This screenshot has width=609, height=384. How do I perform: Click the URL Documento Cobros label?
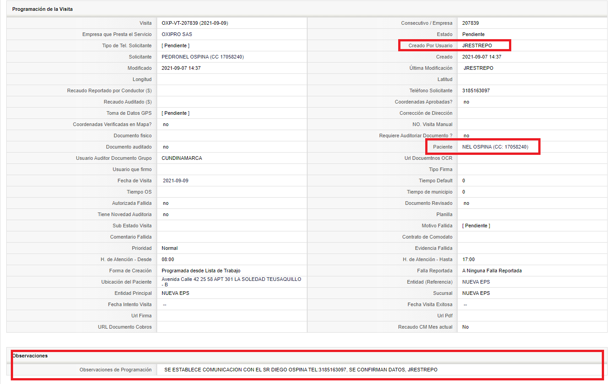tap(125, 327)
